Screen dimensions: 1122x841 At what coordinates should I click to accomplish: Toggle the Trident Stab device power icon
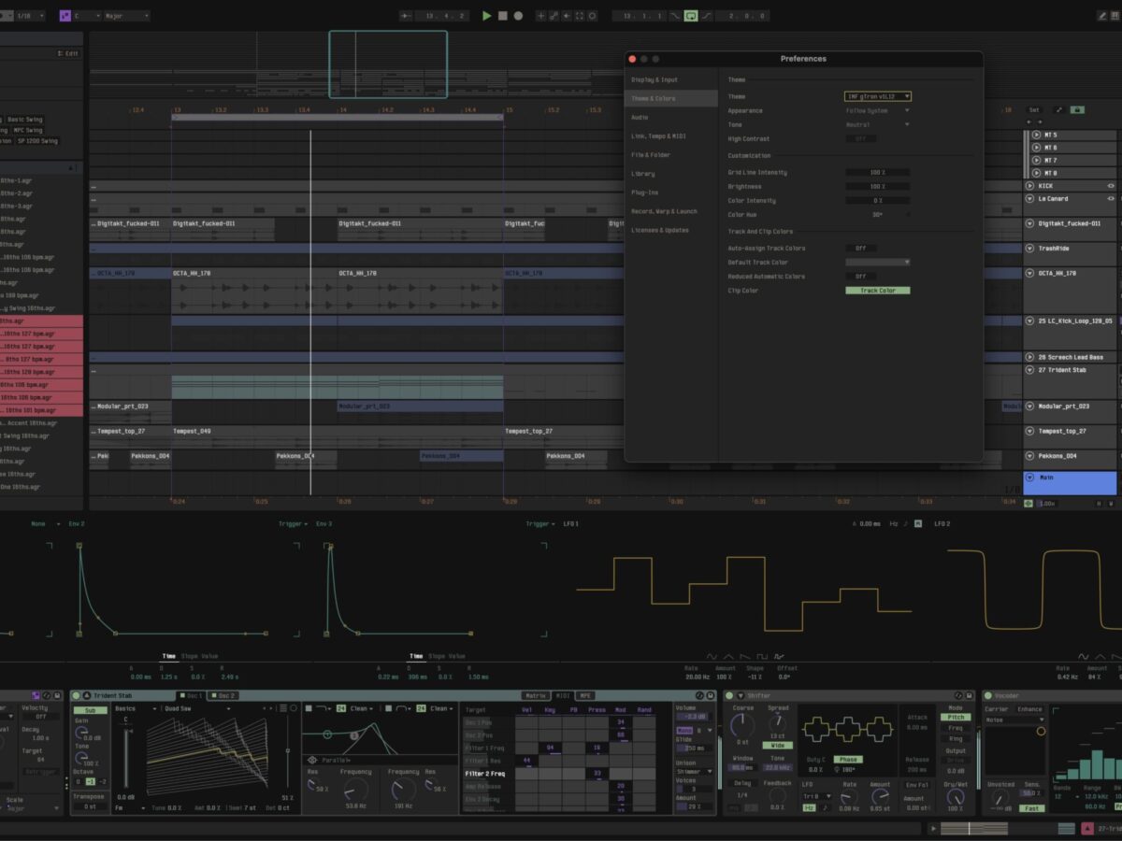76,695
